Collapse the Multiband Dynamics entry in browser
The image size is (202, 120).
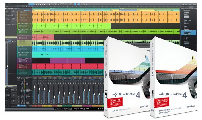click(x=183, y=31)
